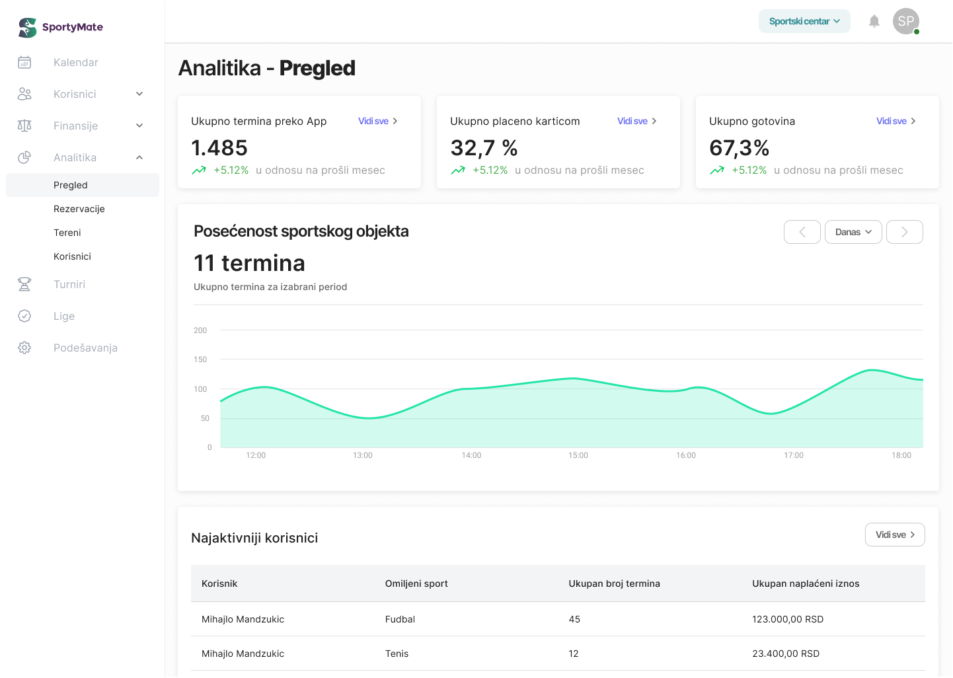Click the Lige checkmark badge icon
This screenshot has width=953, height=678.
tap(24, 316)
